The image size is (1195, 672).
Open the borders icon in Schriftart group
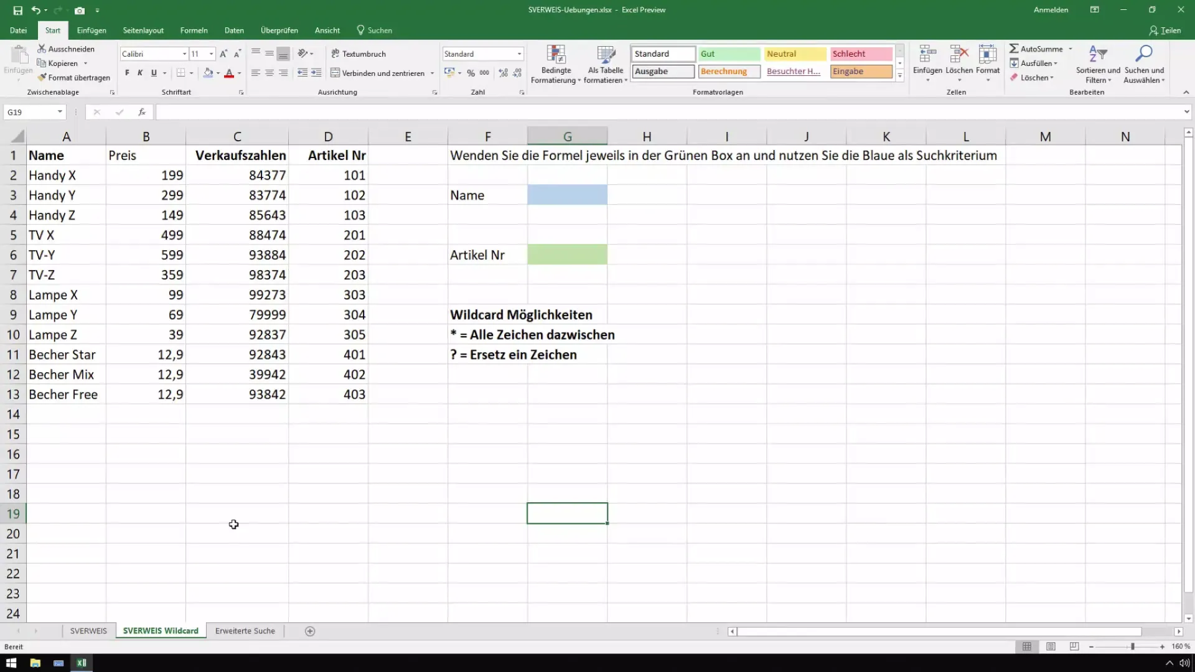[180, 73]
